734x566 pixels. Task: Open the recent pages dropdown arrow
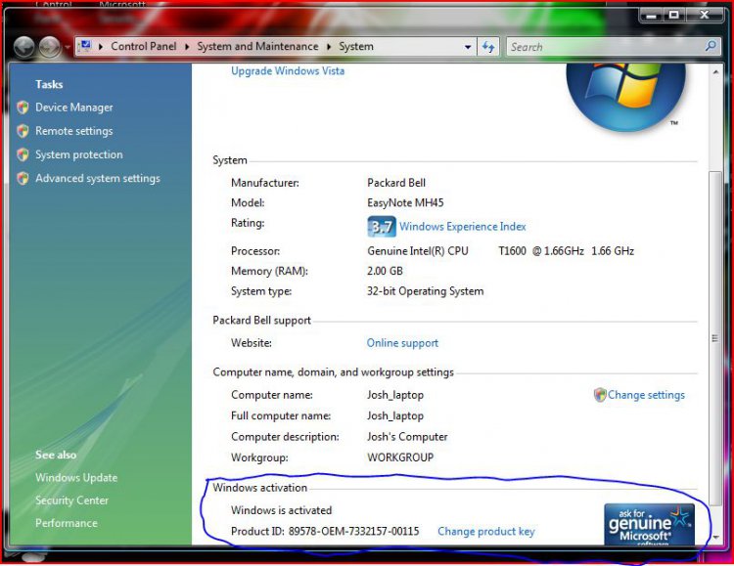pyautogui.click(x=67, y=47)
